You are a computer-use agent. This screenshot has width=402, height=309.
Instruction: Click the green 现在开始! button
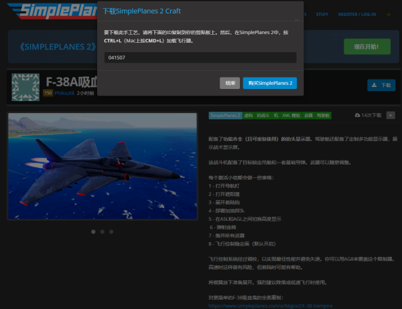point(367,47)
